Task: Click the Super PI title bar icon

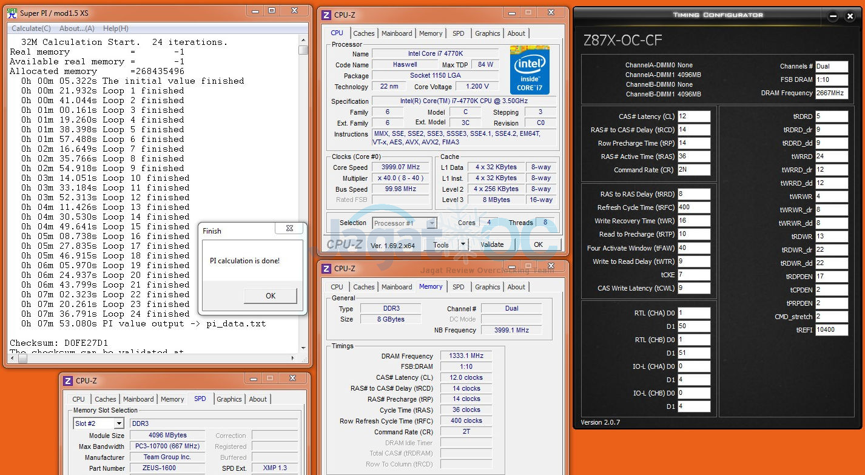Action: point(12,13)
